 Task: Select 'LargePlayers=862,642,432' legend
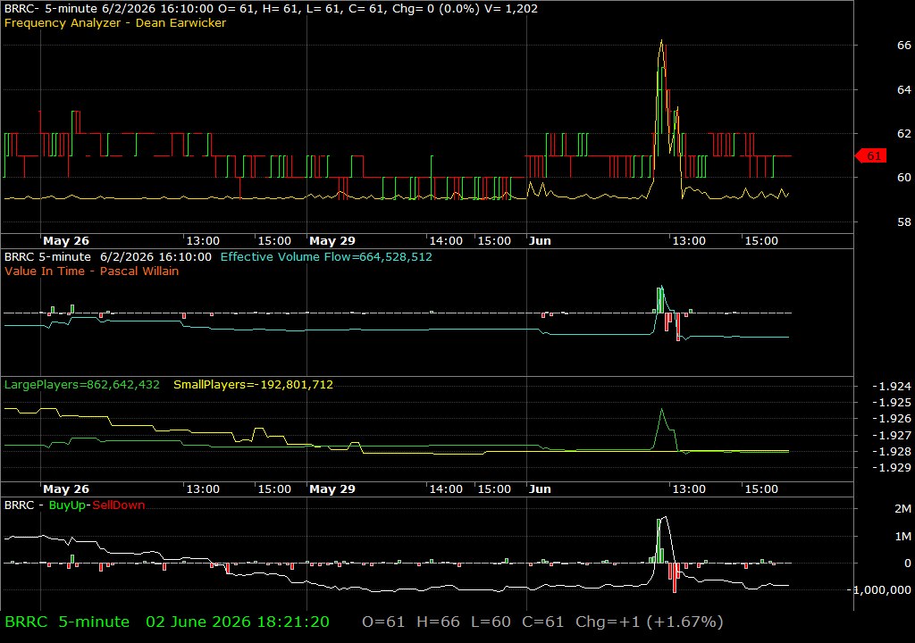click(81, 385)
